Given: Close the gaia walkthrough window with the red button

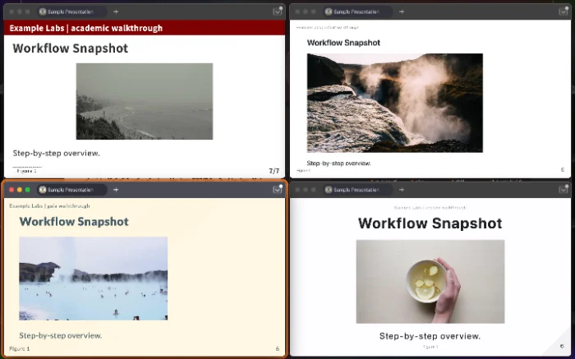Looking at the screenshot, I should (x=11, y=190).
